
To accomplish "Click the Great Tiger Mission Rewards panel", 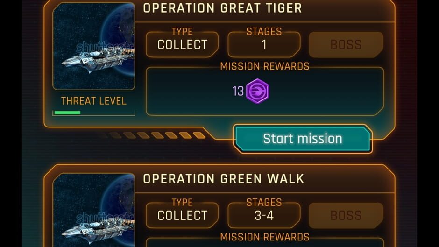I will (265, 92).
